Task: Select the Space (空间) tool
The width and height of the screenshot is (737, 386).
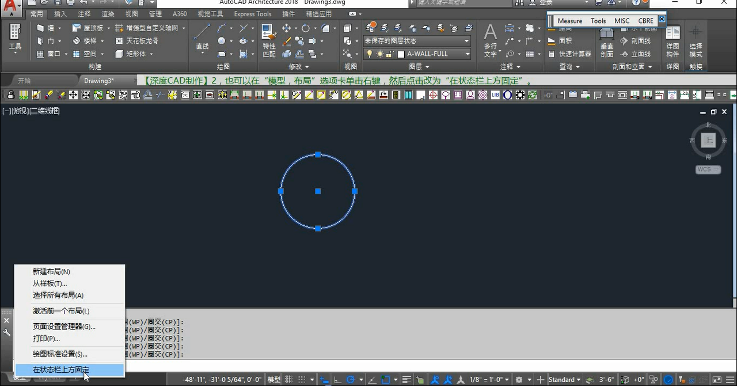Action: [x=85, y=54]
